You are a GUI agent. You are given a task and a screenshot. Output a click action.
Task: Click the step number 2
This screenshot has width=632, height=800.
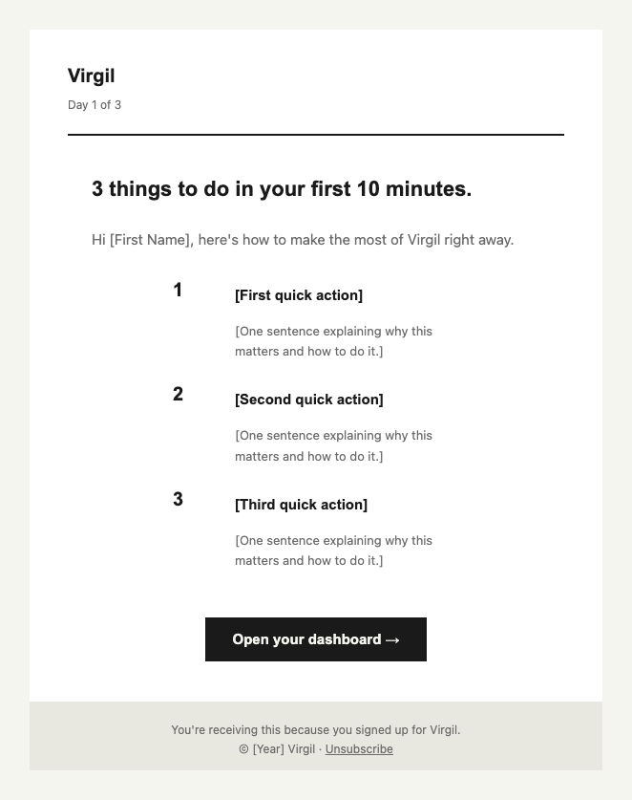[x=178, y=394]
